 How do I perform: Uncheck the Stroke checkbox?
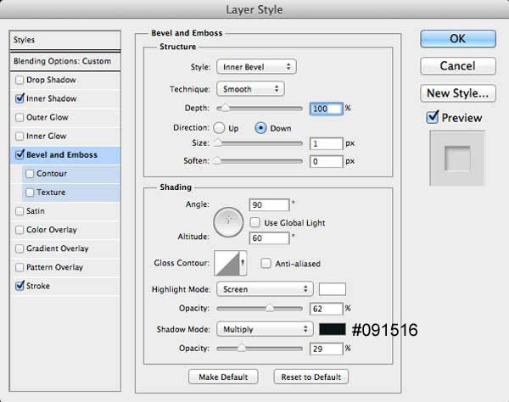(x=20, y=286)
